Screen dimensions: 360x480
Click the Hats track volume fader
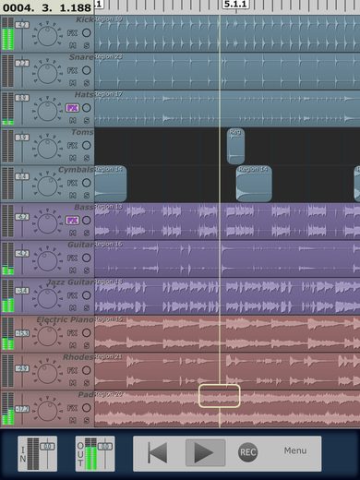tap(22, 98)
